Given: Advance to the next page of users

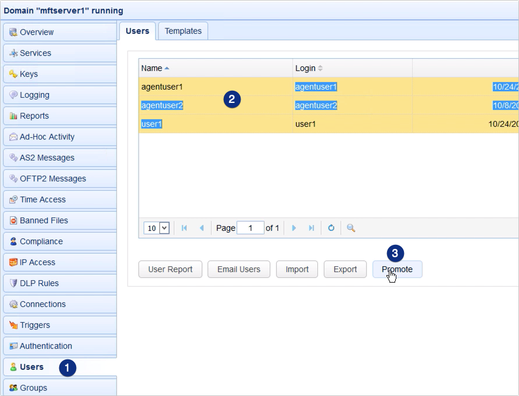Looking at the screenshot, I should click(x=294, y=228).
